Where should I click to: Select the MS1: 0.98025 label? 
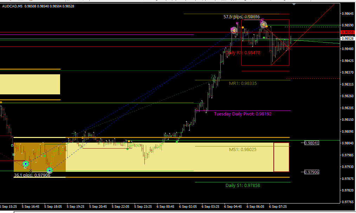click(x=243, y=150)
